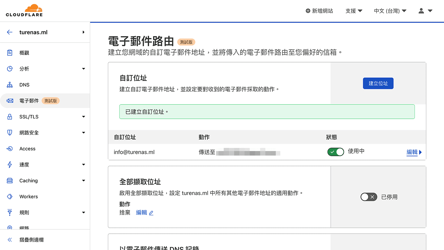This screenshot has width=444, height=250.
Task: Open the Workers panel
Action: click(28, 196)
